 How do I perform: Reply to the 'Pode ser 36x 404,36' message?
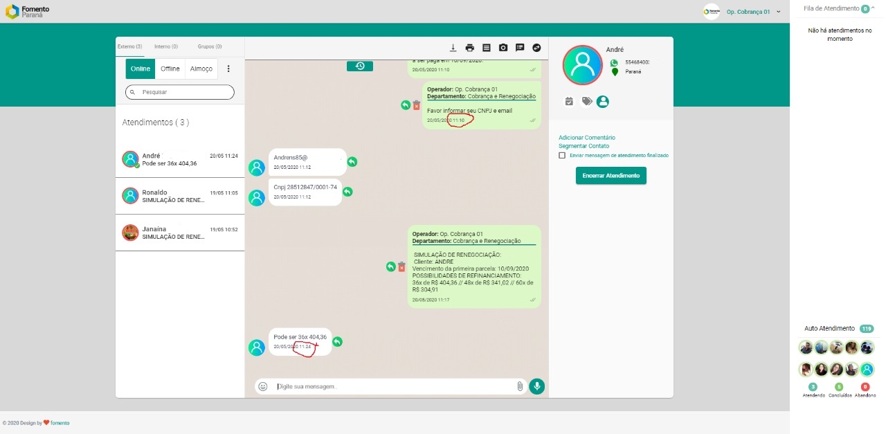click(337, 341)
